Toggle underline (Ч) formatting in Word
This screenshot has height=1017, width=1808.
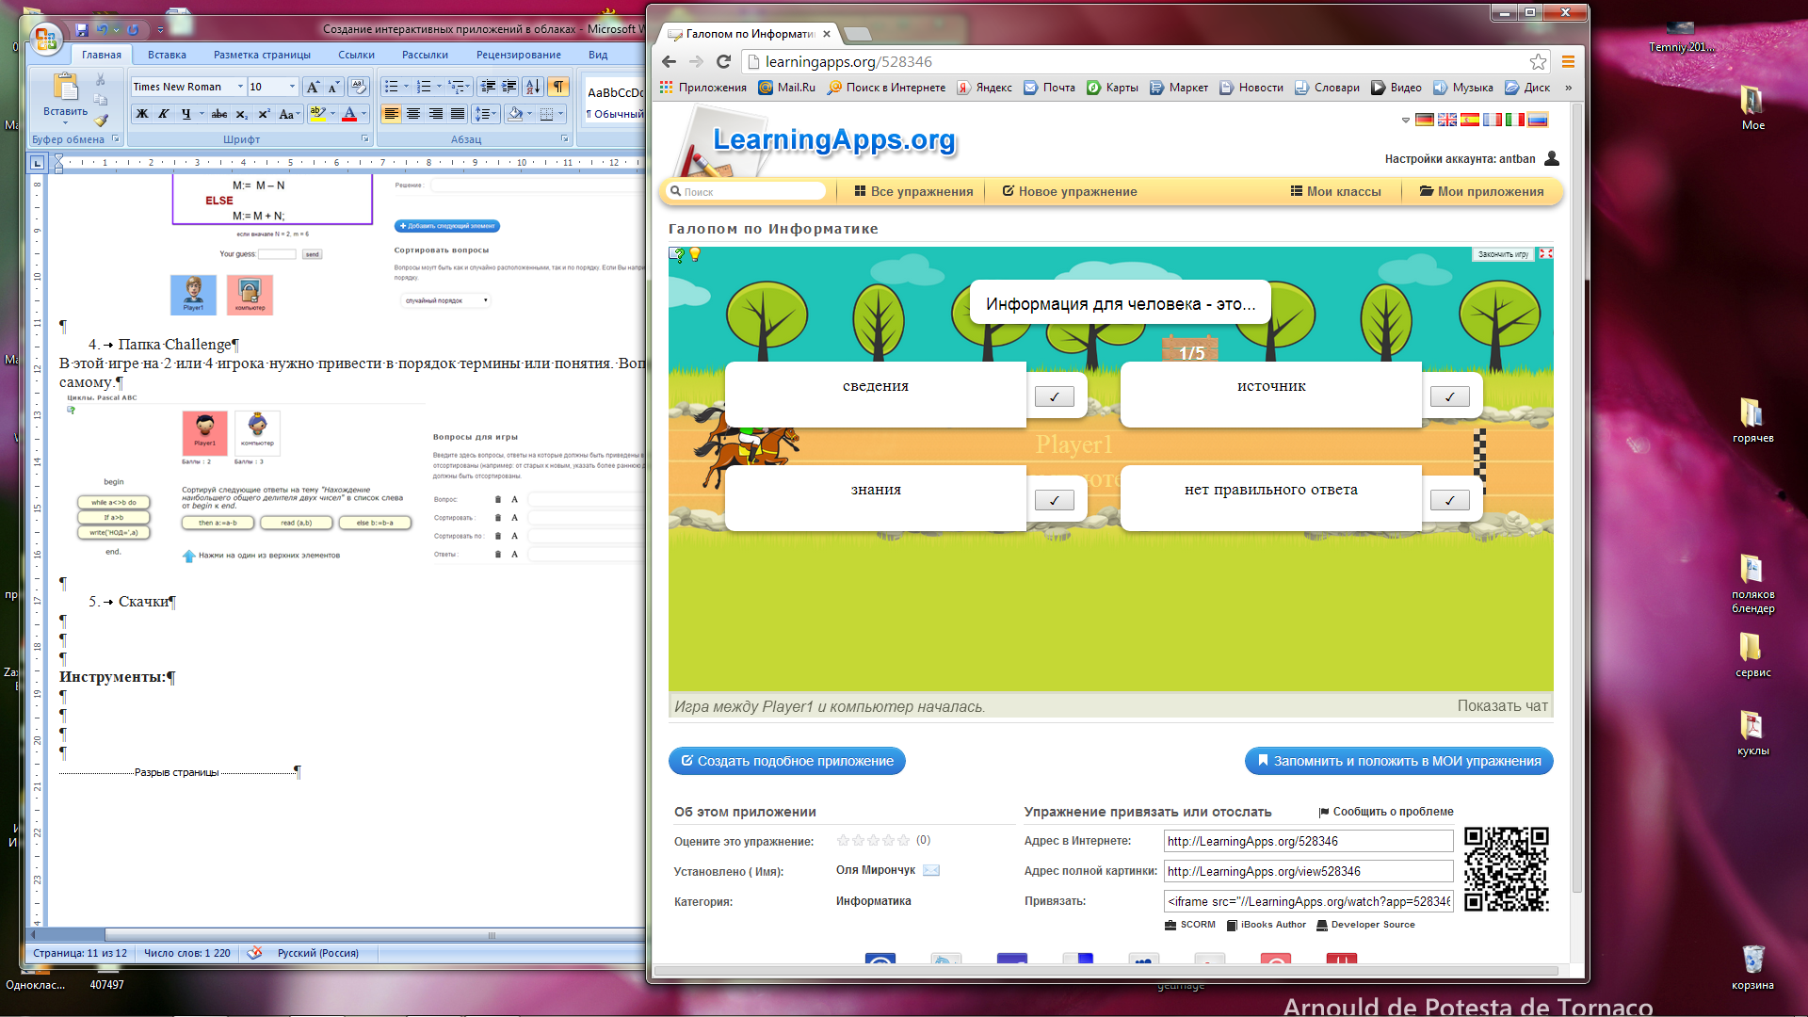pyautogui.click(x=186, y=114)
